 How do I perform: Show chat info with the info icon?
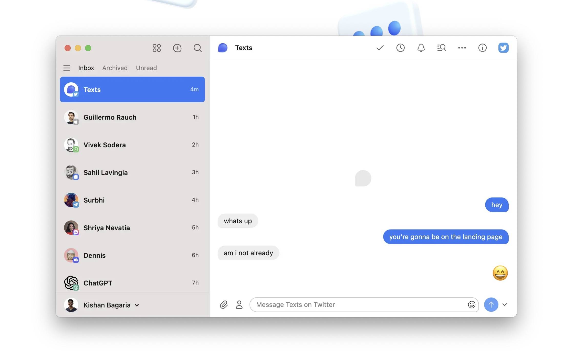pyautogui.click(x=482, y=48)
